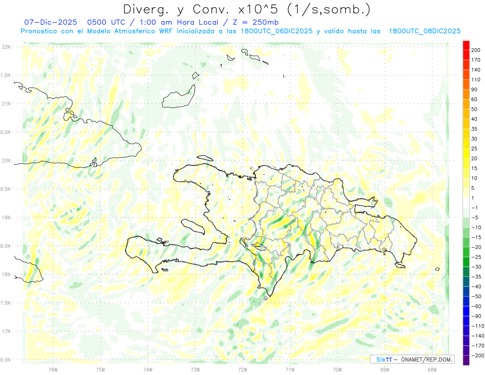The image size is (485, 375).
Task: Click the longitude label '76W'
Action: point(53,369)
